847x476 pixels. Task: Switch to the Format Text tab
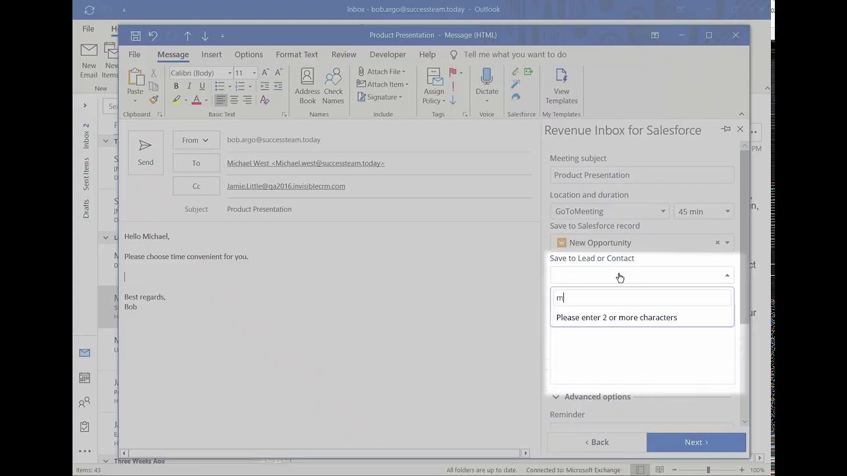[296, 54]
